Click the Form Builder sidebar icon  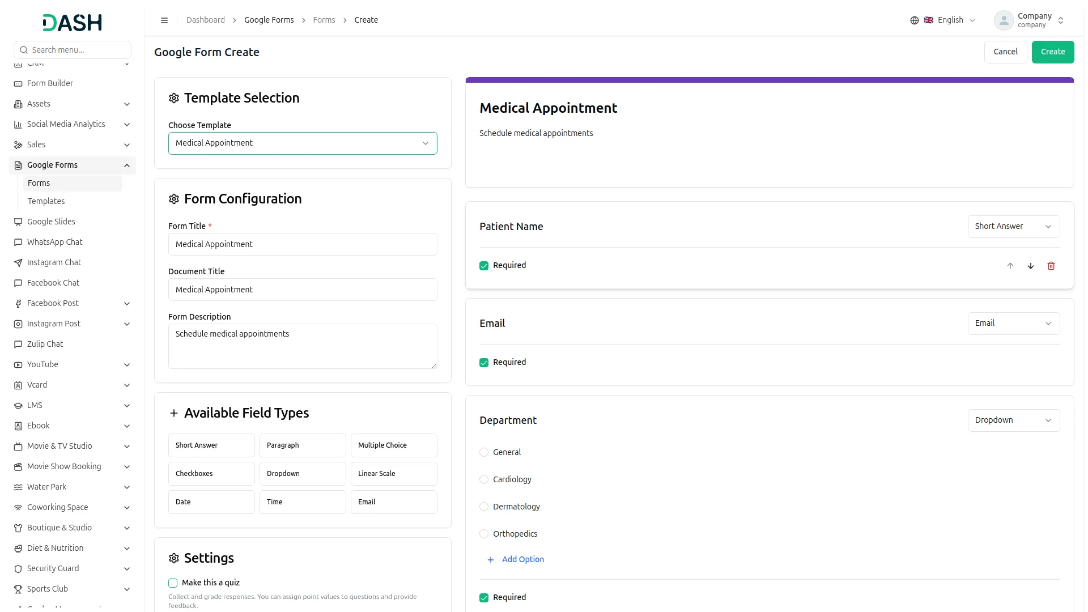(18, 84)
